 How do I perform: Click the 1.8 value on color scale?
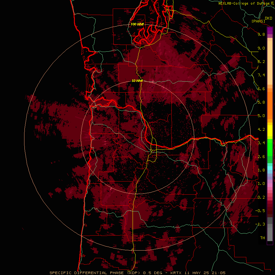[261, 170]
